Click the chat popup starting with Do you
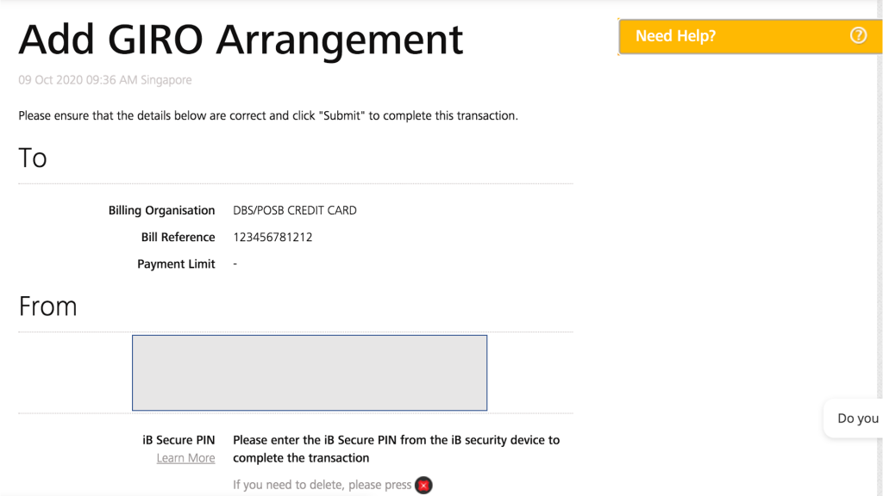This screenshot has height=496, width=883. tap(855, 418)
